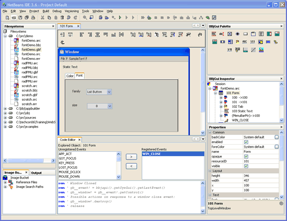Screen dimensions: 287x221
Task: Open the Versioning menu
Action: tap(72, 11)
